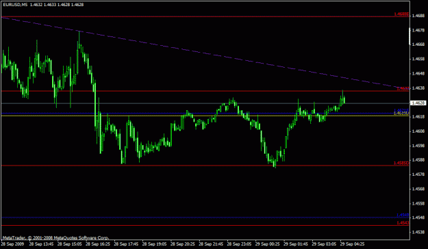Select the blue dotted 1.4549 line label
The height and width of the screenshot is (249, 428).
[x=403, y=215]
